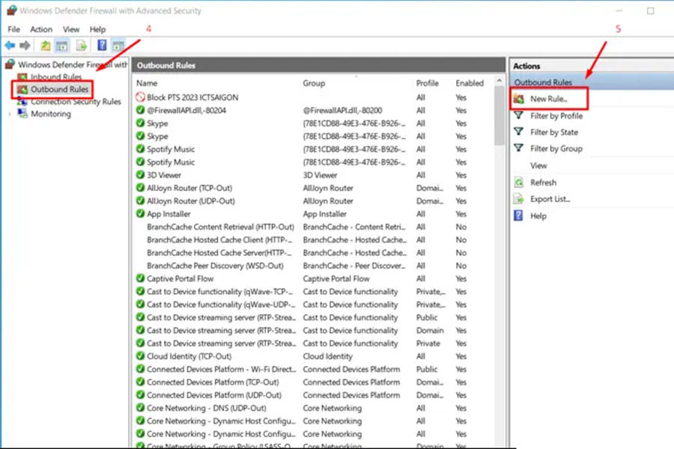Click the Windows Defender Firewall root node icon

[10, 64]
